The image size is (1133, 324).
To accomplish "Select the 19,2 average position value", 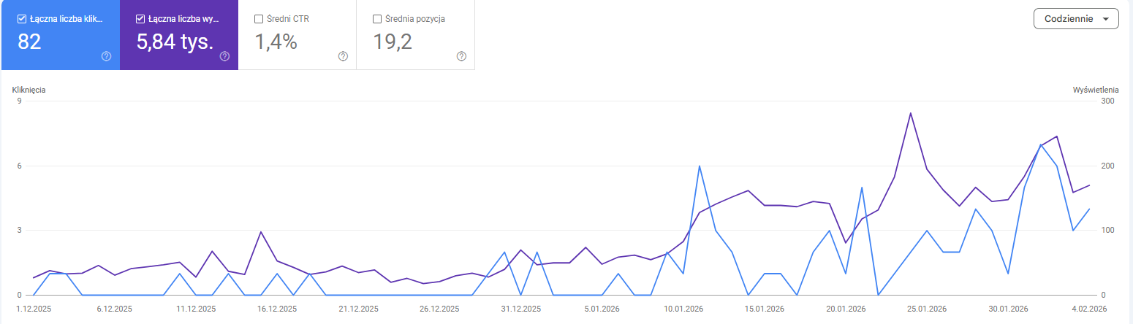I will pos(393,42).
